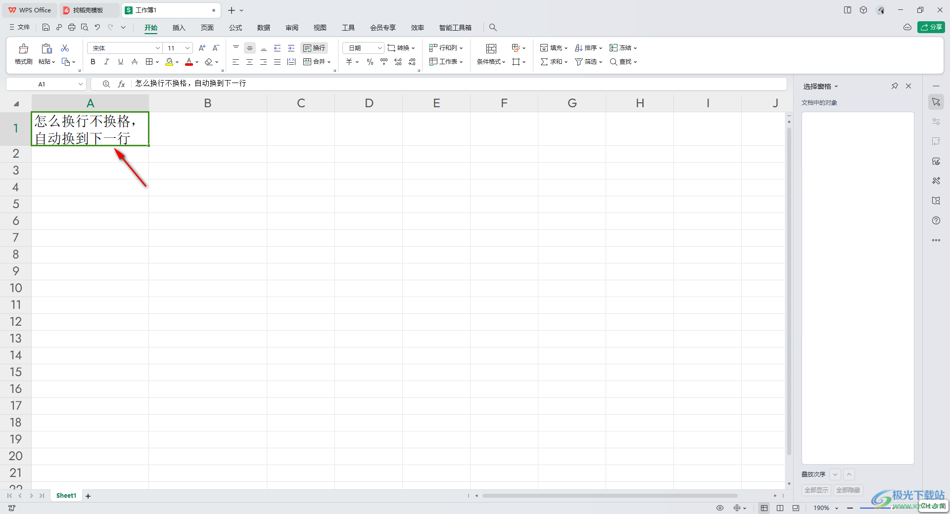Click the AutoSum (求和) button

pyautogui.click(x=554, y=62)
